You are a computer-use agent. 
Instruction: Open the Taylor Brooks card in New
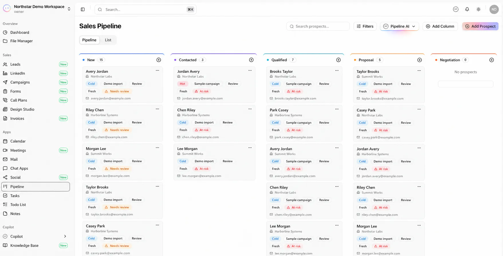coord(122,201)
